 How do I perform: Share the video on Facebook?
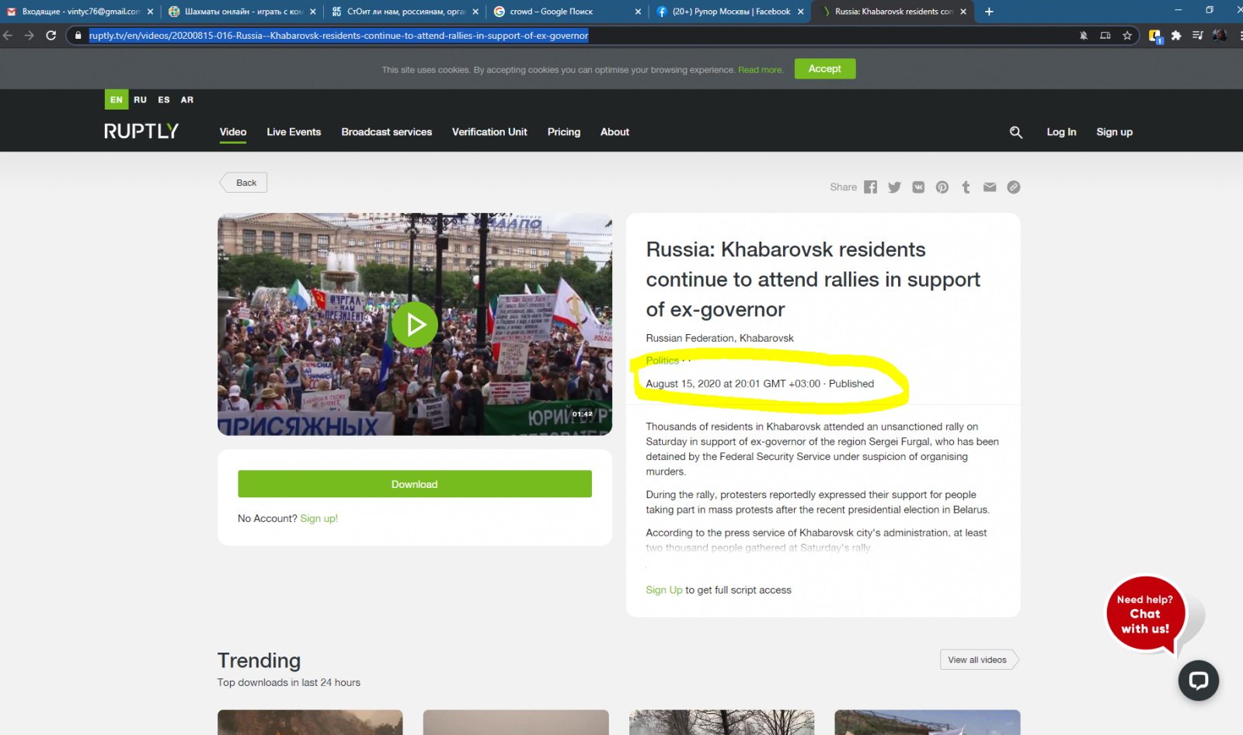[870, 187]
